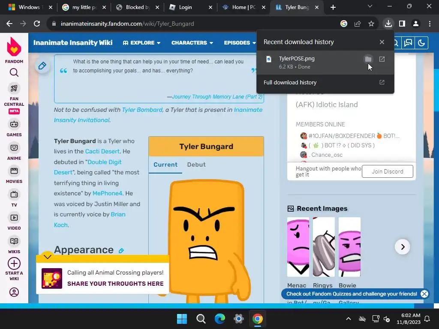The height and width of the screenshot is (329, 439).
Task: Click the pencil edit page icon
Action: (42, 66)
